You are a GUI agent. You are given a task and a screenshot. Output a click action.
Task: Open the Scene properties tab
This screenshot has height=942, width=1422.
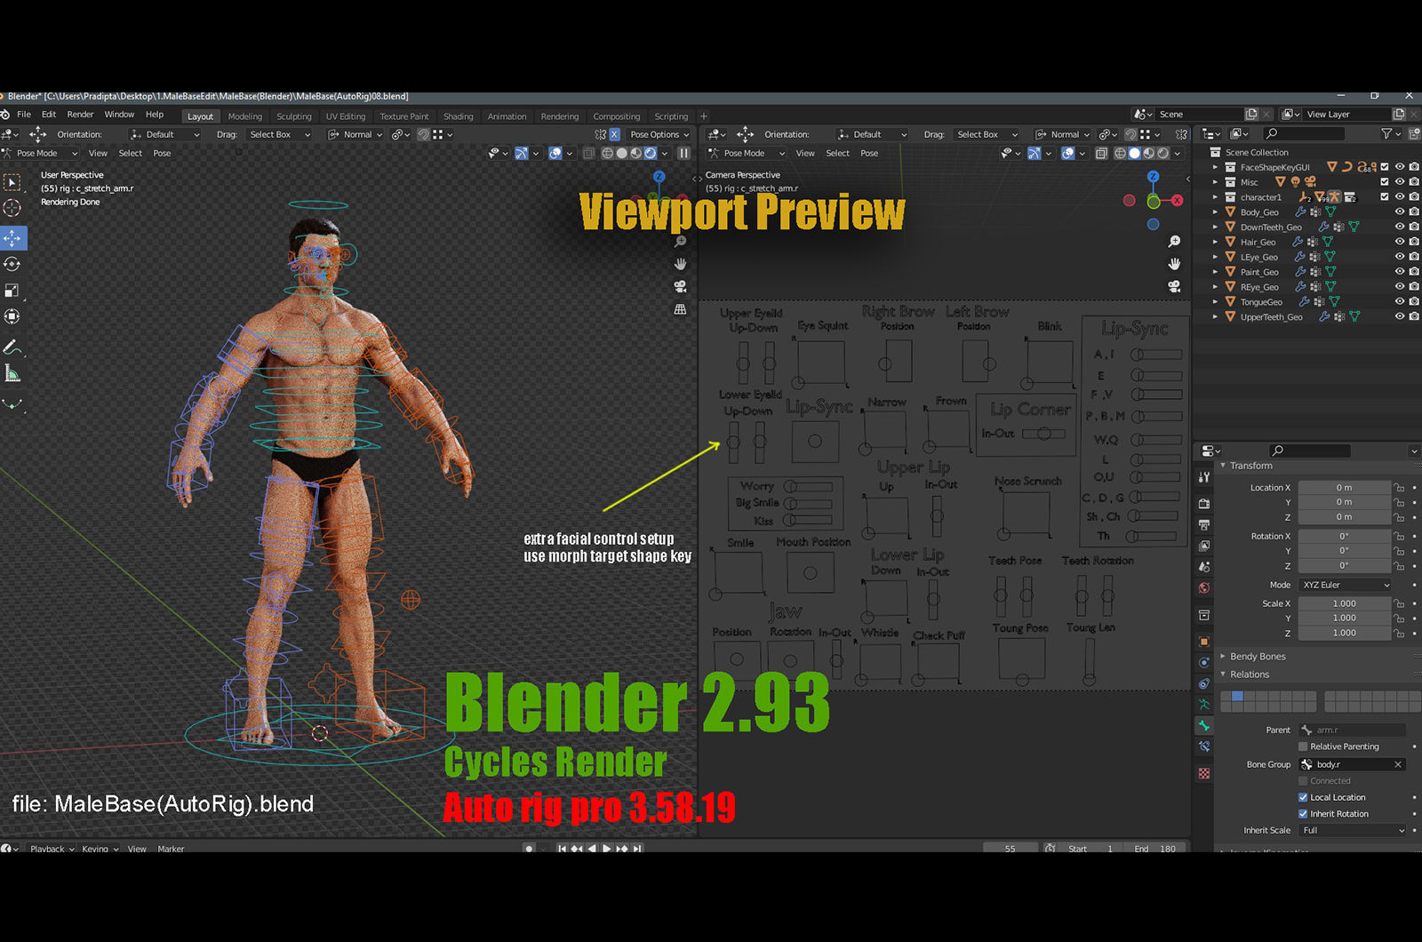[x=1204, y=567]
